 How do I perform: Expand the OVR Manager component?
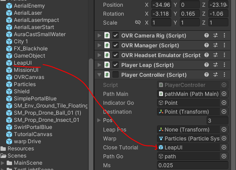[x=99, y=46]
